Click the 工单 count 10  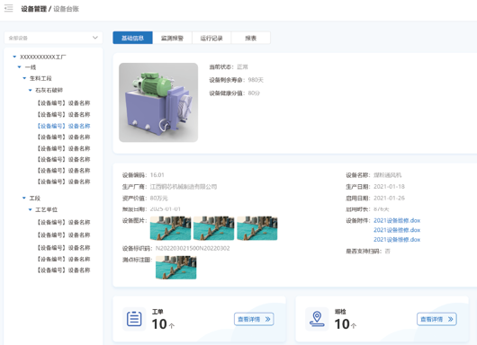tap(159, 324)
